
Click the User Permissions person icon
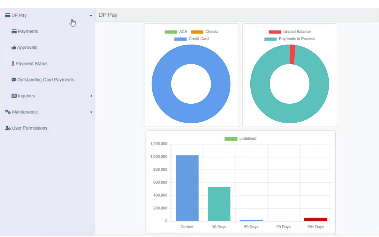pos(8,128)
